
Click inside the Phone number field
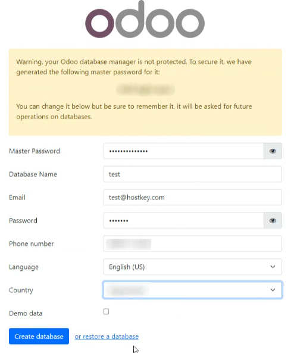coord(192,243)
